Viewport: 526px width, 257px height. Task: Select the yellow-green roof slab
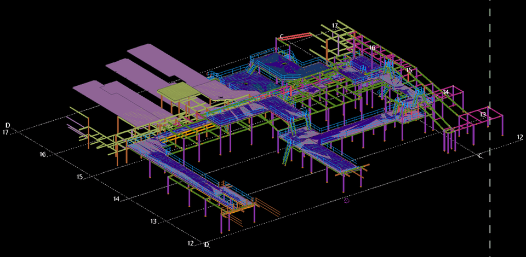(x=176, y=91)
